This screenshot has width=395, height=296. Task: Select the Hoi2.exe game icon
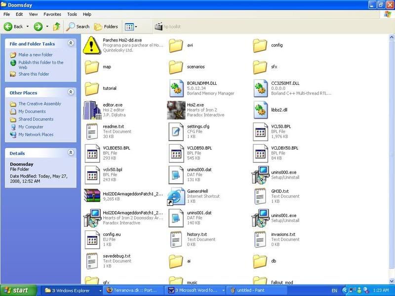(176, 110)
